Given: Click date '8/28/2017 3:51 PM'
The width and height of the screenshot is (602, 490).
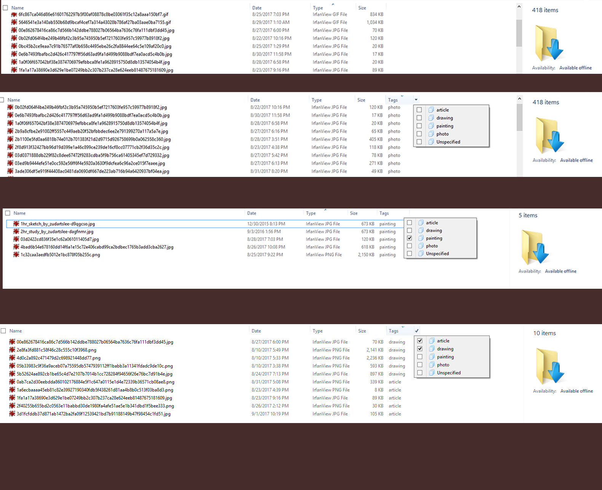Looking at the screenshot, I should 269,139.
